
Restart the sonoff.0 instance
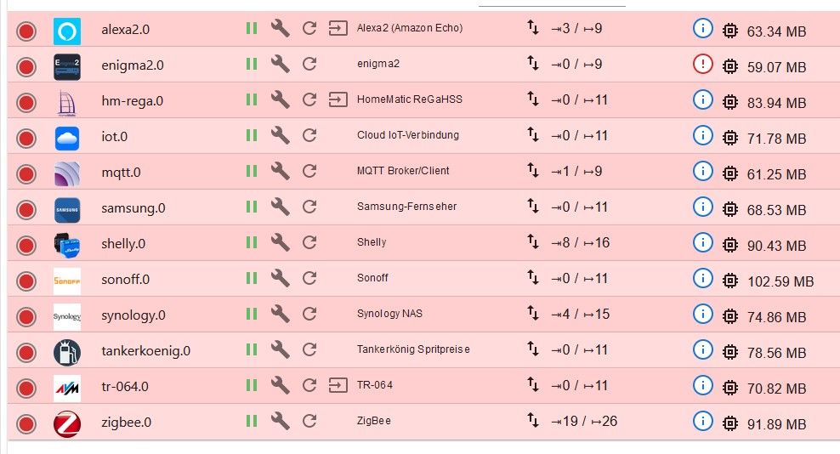309,278
